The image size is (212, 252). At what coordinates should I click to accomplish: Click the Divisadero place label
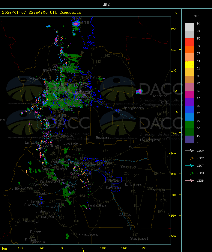tap(72, 143)
